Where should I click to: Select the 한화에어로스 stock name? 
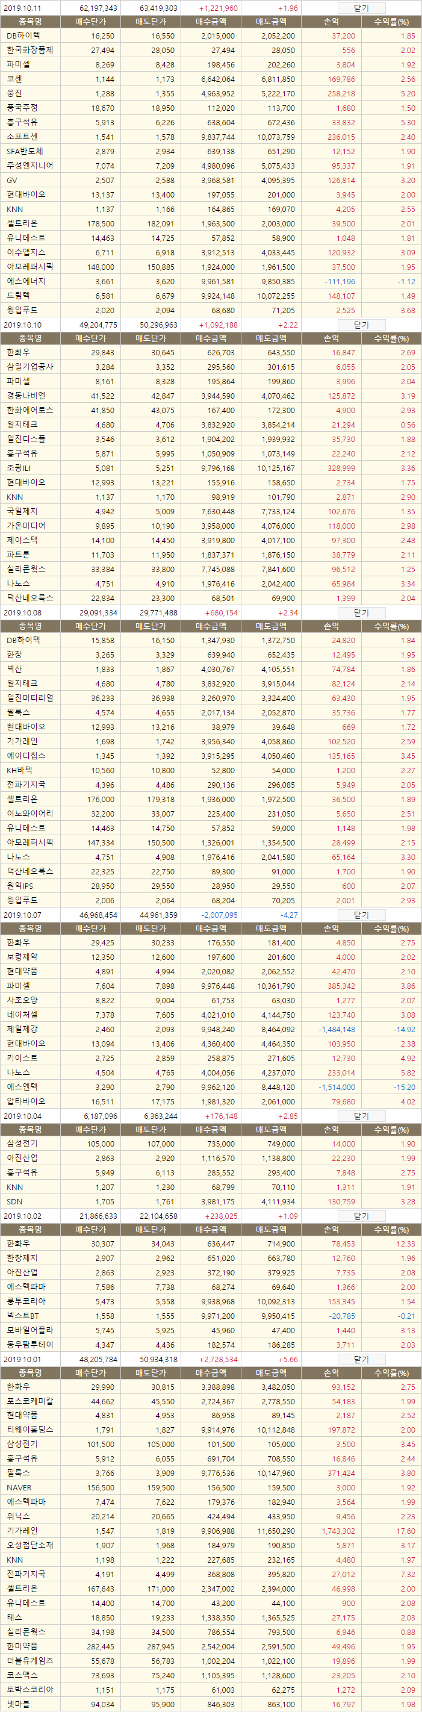pyautogui.click(x=30, y=410)
